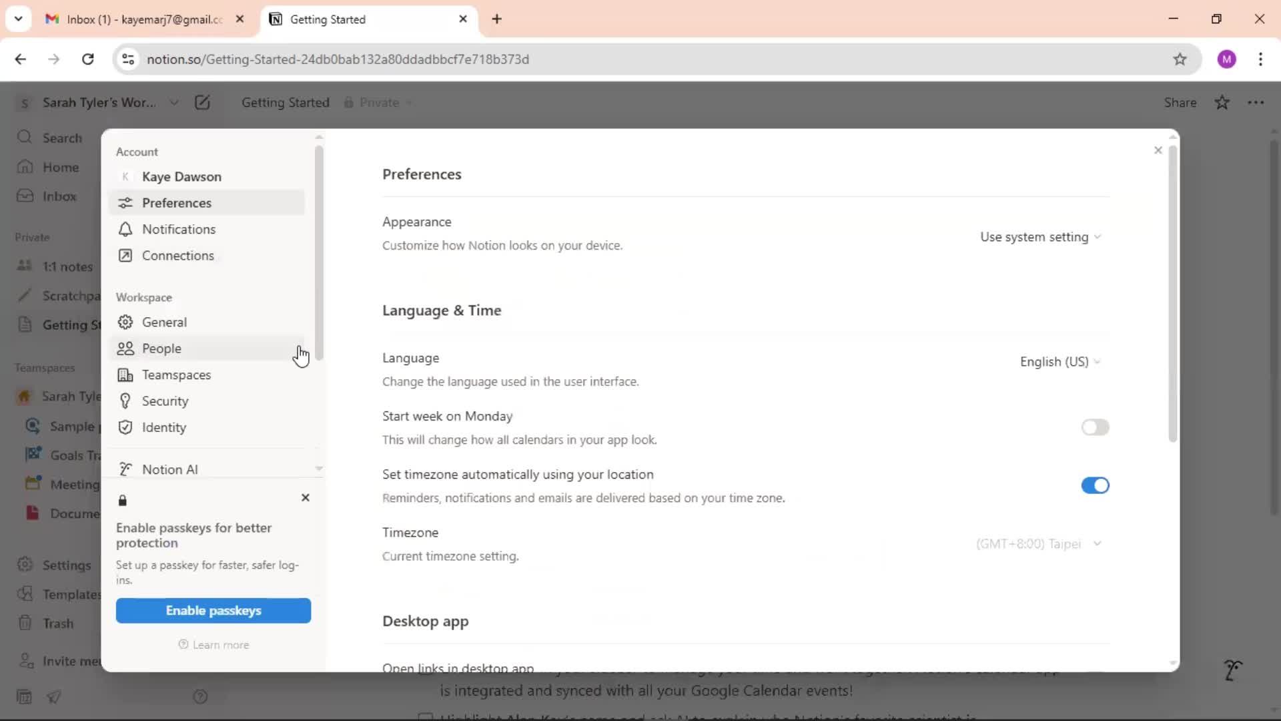Click the Scratchpad pencil icon
1281x721 pixels.
pyautogui.click(x=25, y=295)
